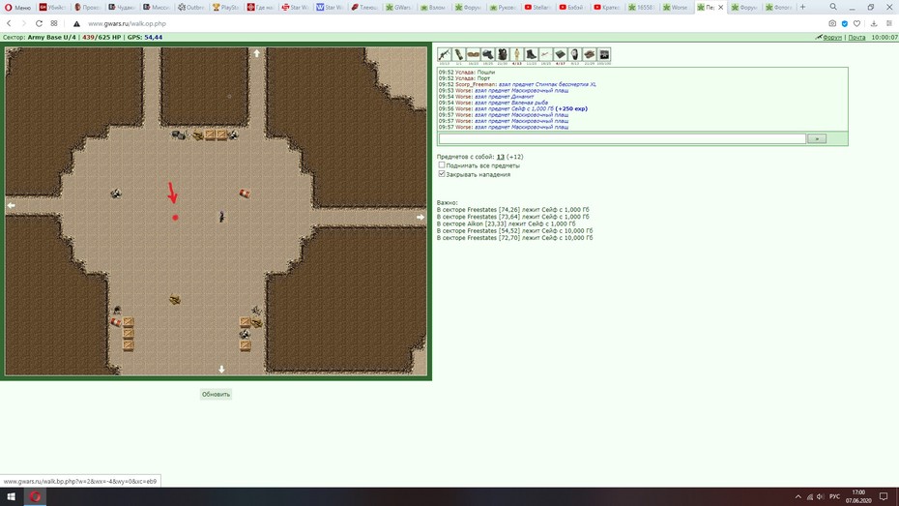Click the camouflage suit equipment icon
899x506 pixels.
[x=516, y=54]
